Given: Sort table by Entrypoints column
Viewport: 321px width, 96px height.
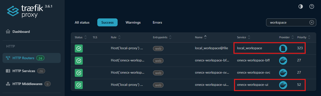Looking at the screenshot, I should [162, 37].
